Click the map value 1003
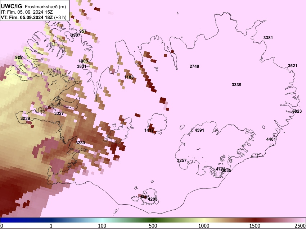This screenshot has height=229, width=306. 83,61
